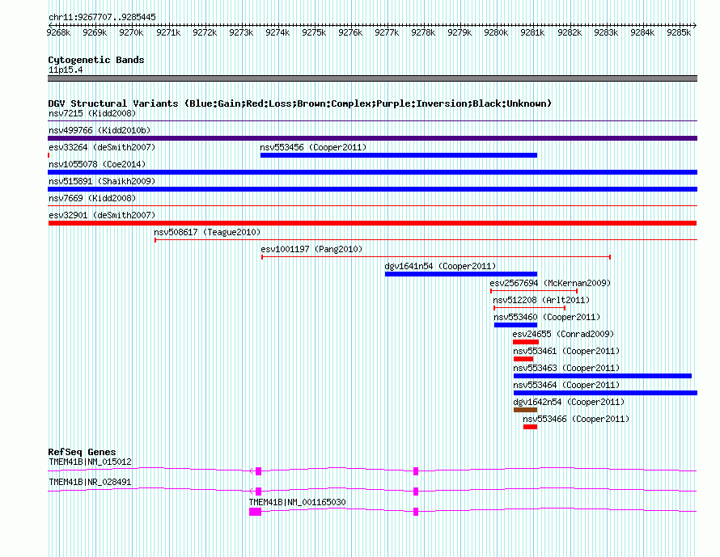
Task: Click the esv32901 (deSmith2007) red loss bar
Action: click(372, 223)
